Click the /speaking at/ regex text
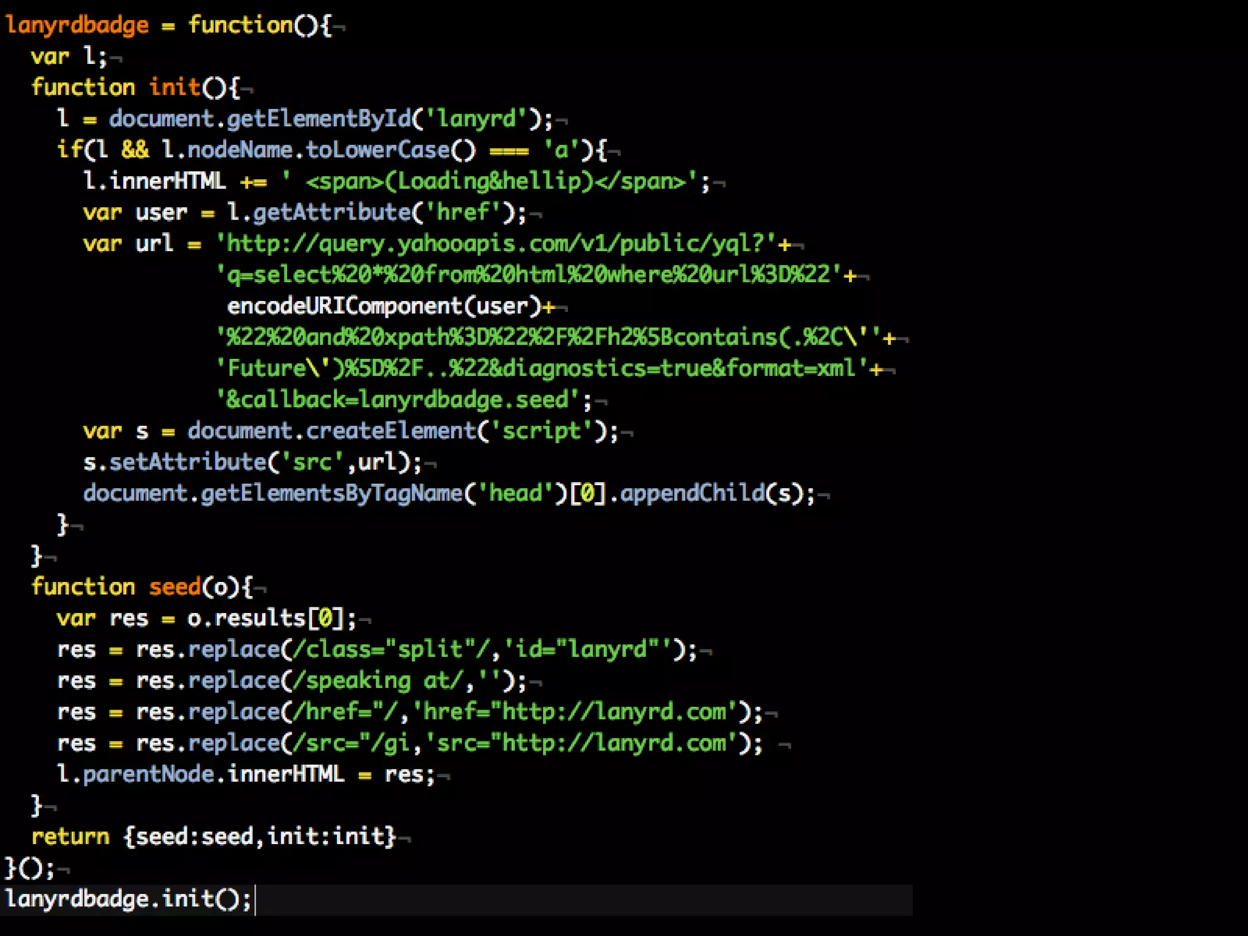This screenshot has width=1248, height=936. pyautogui.click(x=378, y=681)
